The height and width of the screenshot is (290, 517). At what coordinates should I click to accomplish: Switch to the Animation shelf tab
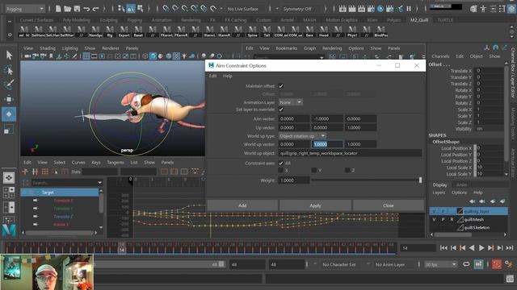click(162, 20)
